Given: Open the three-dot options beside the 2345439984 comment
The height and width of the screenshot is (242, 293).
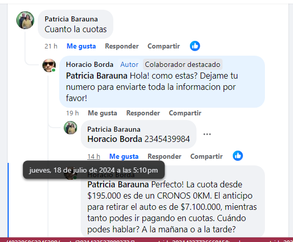Looking at the screenshot, I should point(207,134).
